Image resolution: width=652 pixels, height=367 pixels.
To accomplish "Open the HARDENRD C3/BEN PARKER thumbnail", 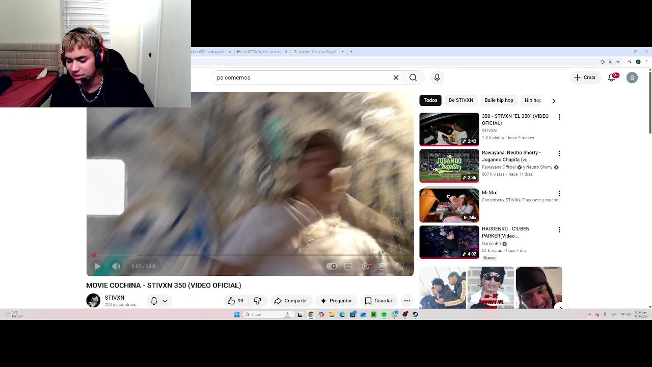I will (449, 242).
